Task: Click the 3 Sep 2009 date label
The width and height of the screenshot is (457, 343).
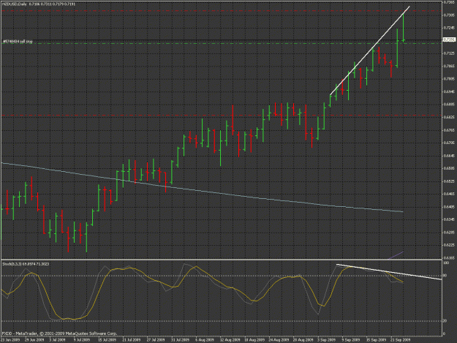Action: 326,340
